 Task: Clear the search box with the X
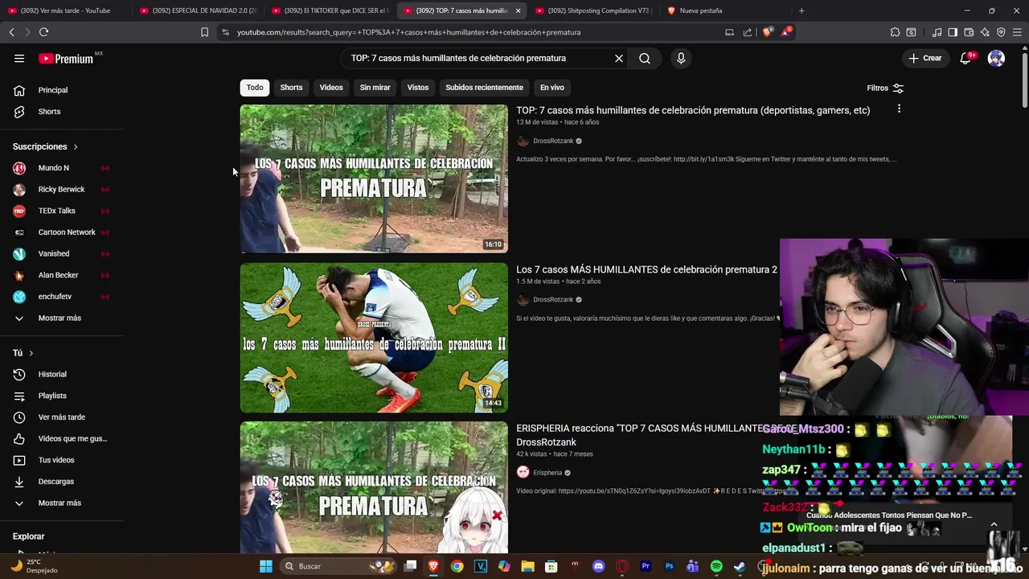pos(619,58)
